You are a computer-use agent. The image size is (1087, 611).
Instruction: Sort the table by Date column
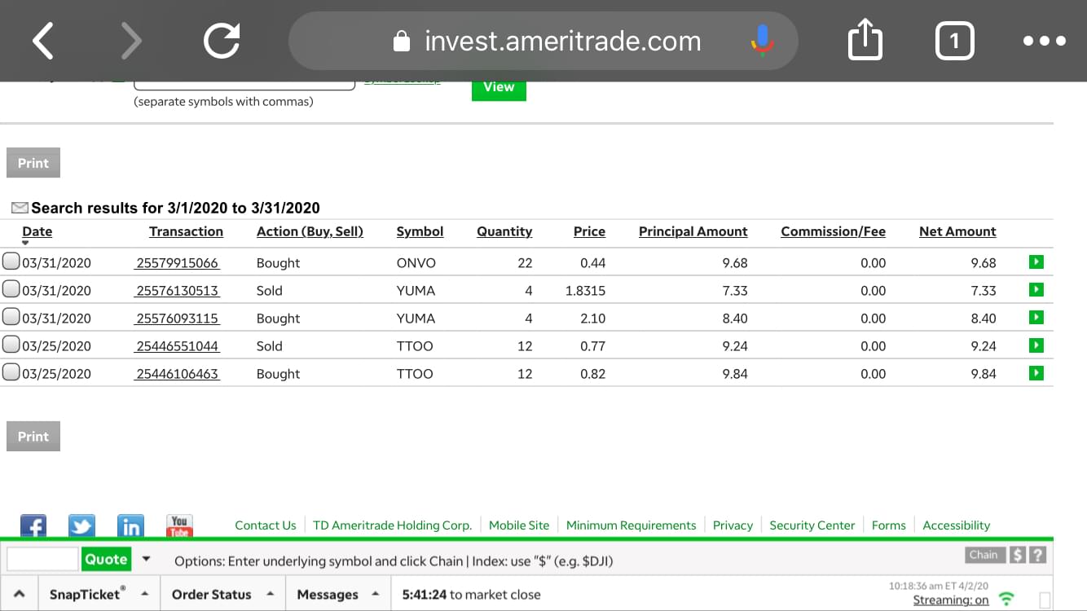(x=37, y=231)
